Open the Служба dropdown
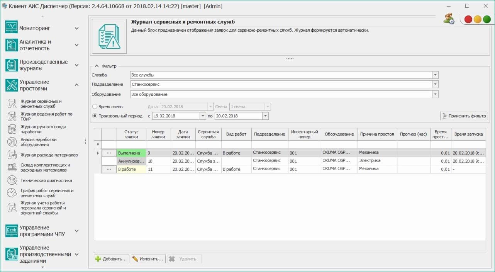This screenshot has height=272, width=495. pyautogui.click(x=435, y=75)
